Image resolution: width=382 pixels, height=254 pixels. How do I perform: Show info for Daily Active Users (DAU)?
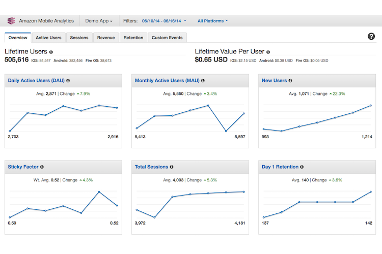[x=68, y=80]
